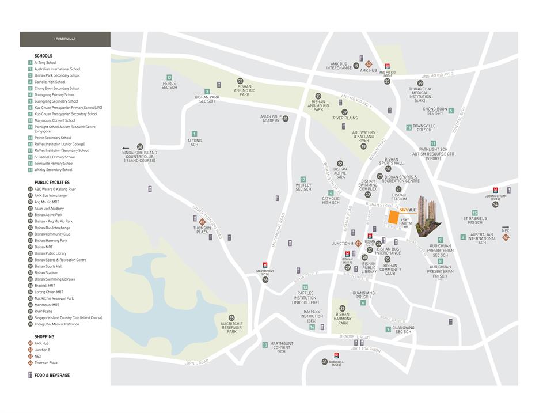Screen dimensions: 543x413
Task: Select Catholic High School in the schools legend
Action: [50, 82]
